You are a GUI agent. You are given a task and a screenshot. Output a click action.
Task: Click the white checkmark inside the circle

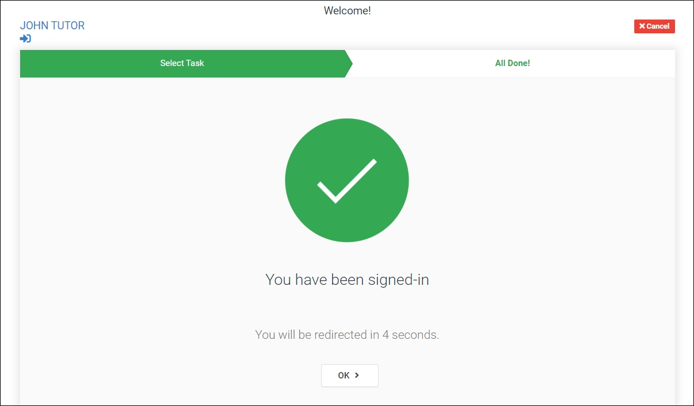point(347,181)
